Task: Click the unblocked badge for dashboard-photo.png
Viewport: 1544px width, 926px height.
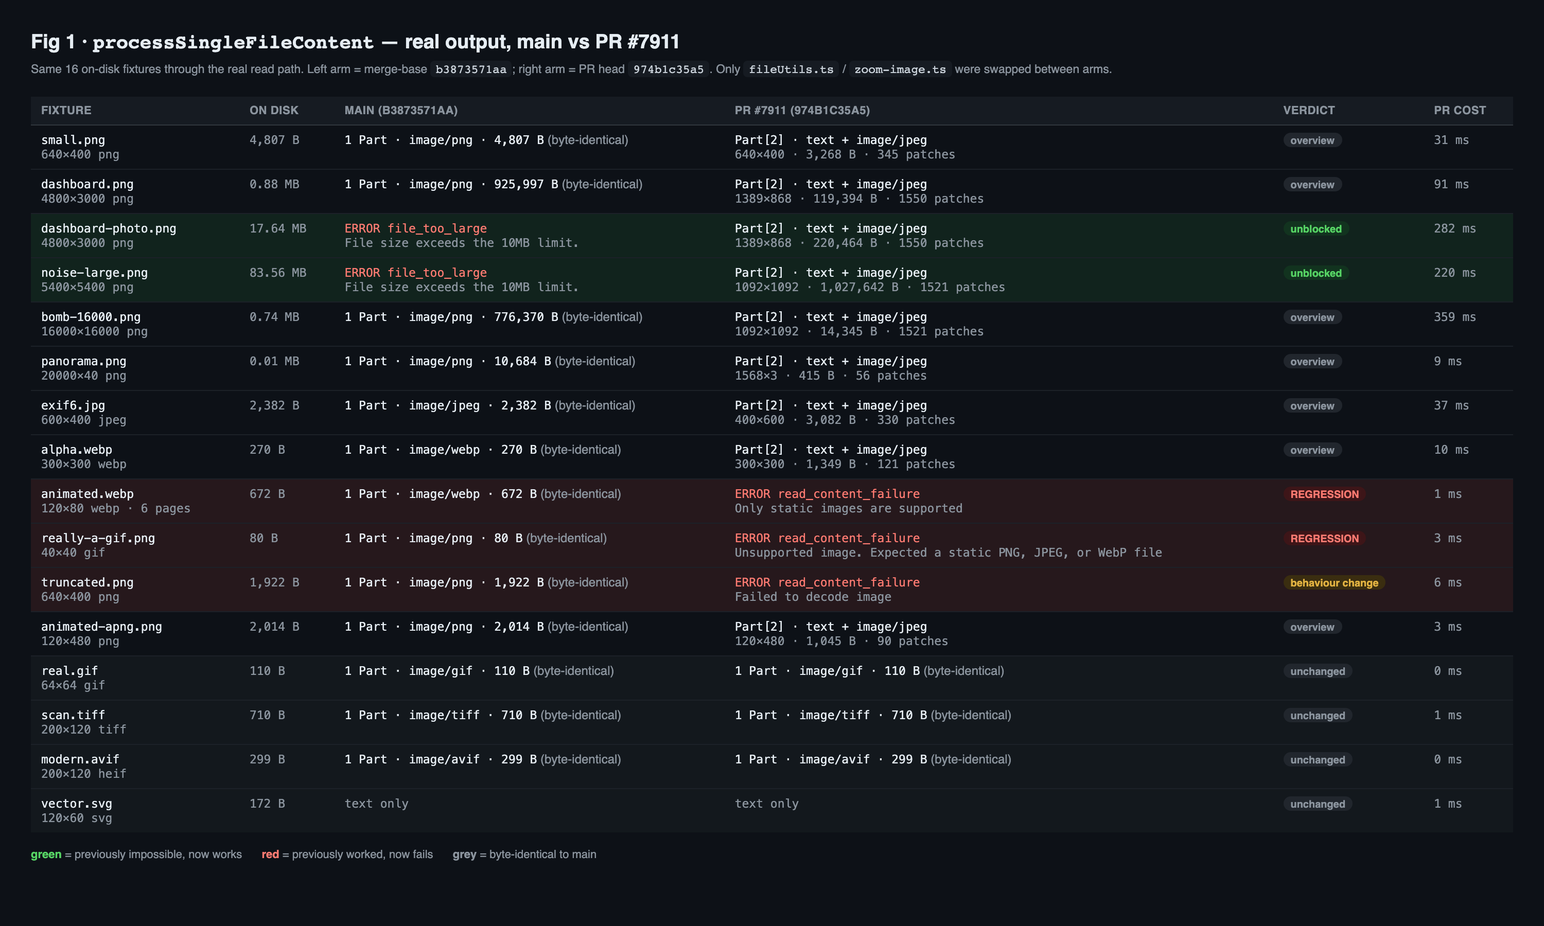Action: pyautogui.click(x=1315, y=229)
